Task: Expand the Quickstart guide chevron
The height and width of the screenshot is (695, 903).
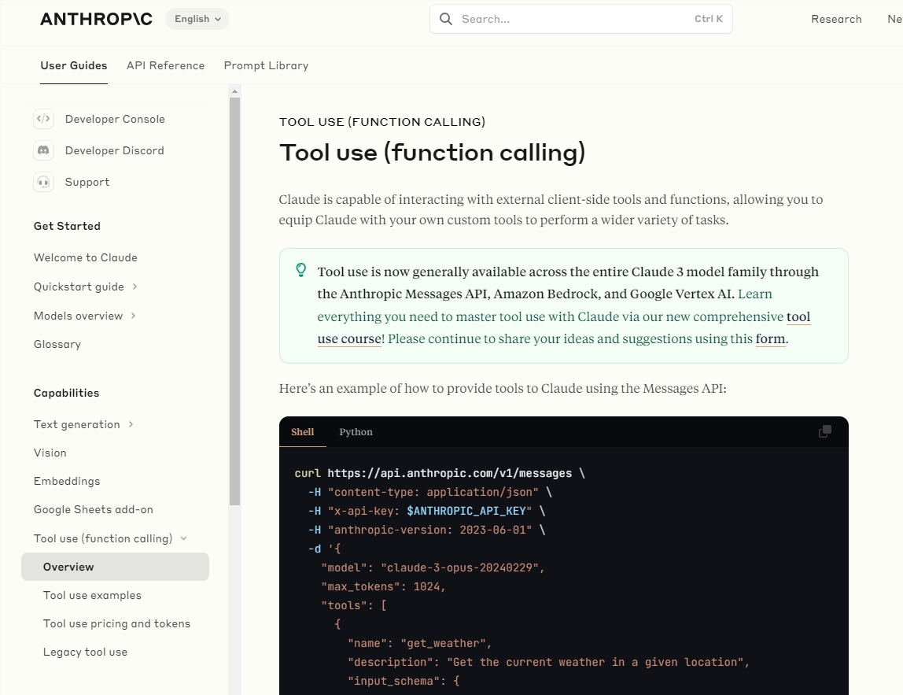Action: coord(135,287)
